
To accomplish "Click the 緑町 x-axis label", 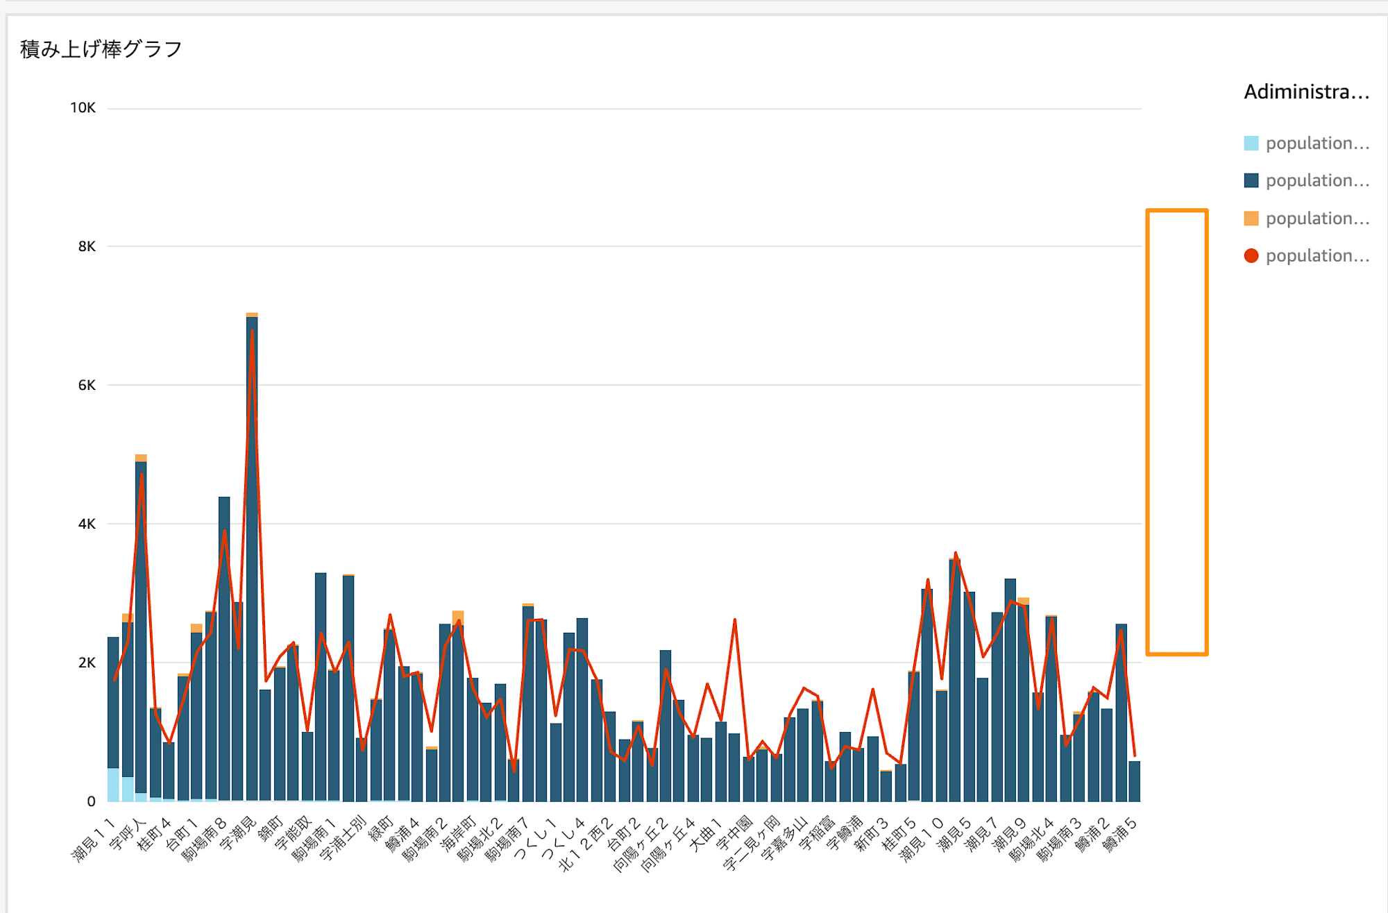I will pyautogui.click(x=380, y=828).
